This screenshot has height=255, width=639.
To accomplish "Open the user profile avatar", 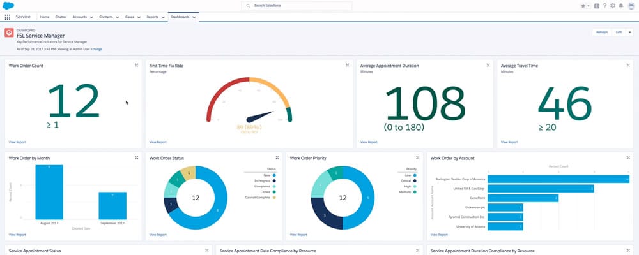I will click(x=631, y=6).
